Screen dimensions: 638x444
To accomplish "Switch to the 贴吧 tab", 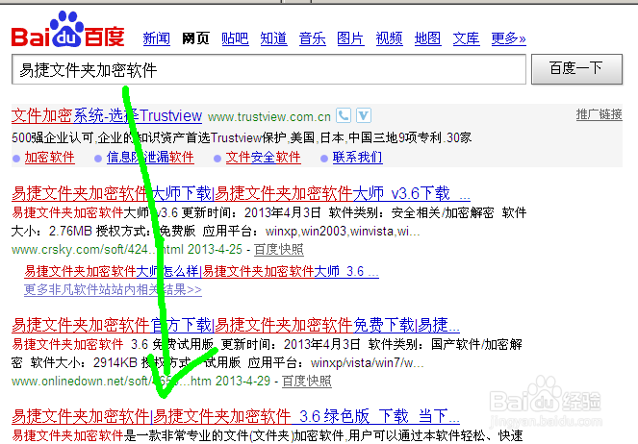I will pyautogui.click(x=235, y=38).
